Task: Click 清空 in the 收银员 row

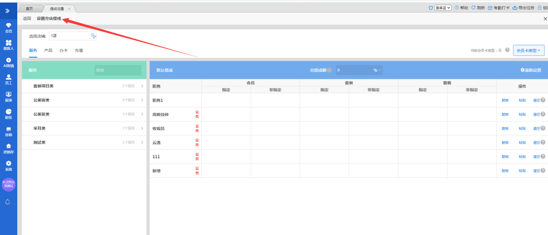Action: (536, 128)
